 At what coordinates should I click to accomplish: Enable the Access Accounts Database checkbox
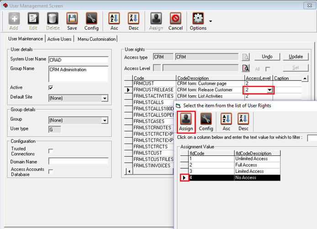click(x=51, y=172)
